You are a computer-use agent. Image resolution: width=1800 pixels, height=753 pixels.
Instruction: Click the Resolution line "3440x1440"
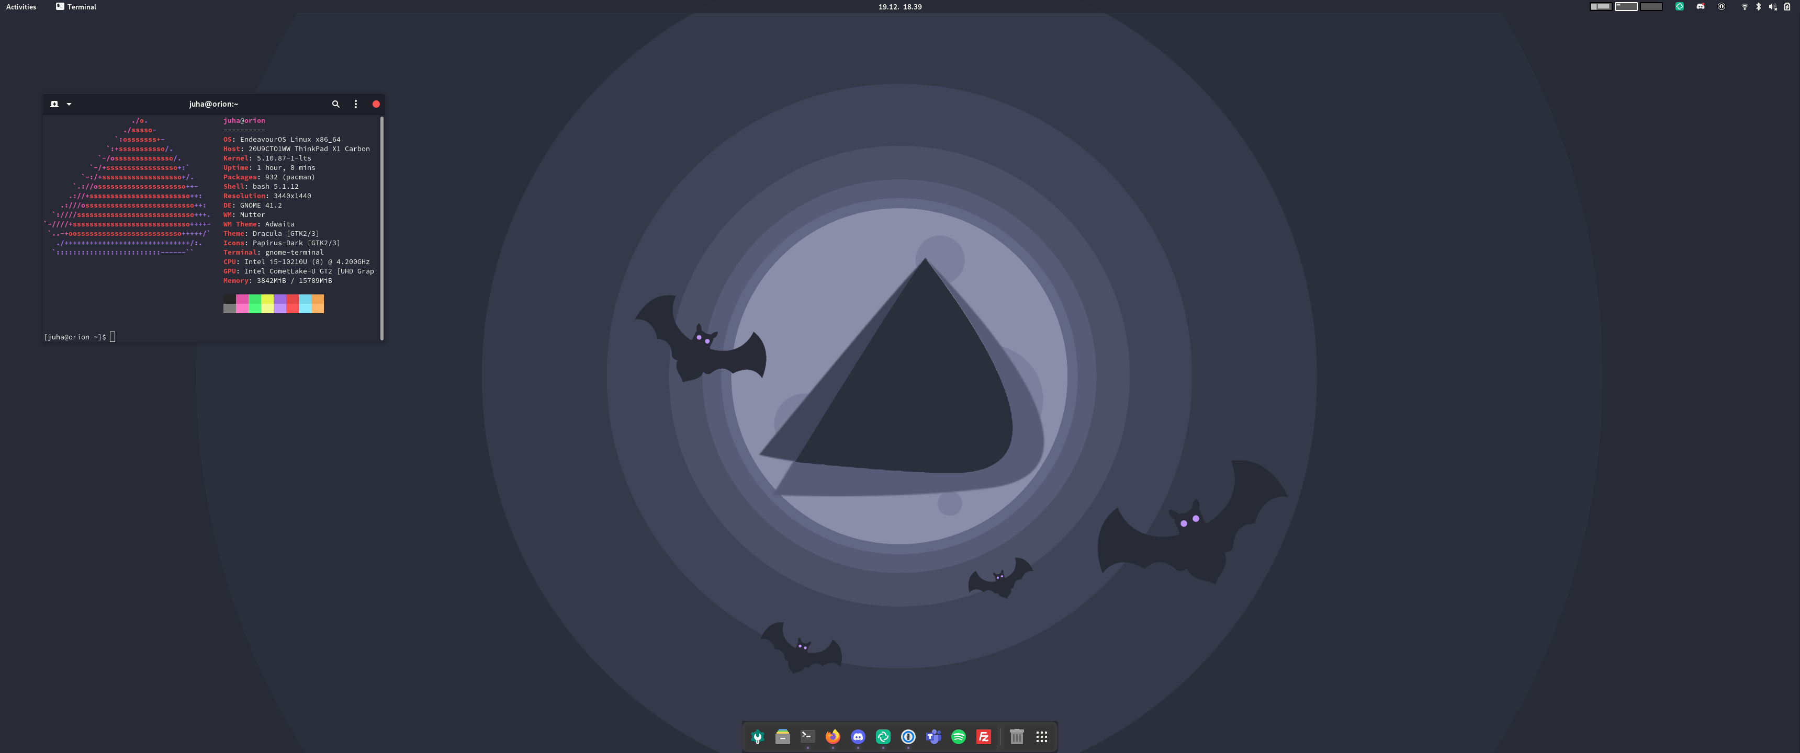click(x=267, y=196)
